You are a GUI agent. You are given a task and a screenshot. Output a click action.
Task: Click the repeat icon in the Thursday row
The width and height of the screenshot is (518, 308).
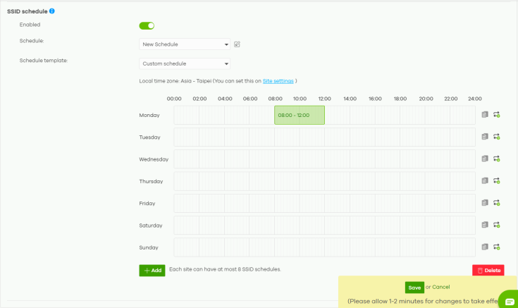click(x=497, y=181)
